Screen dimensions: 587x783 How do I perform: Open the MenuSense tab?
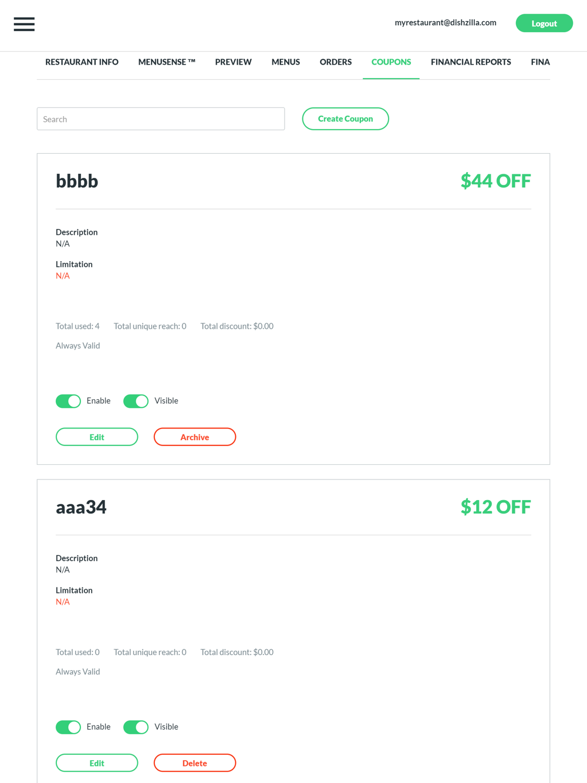click(x=167, y=62)
